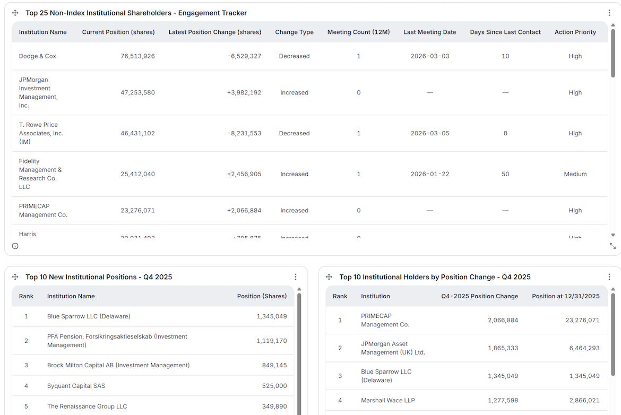Click scroll-up arrow of Engagement Tracker table
This screenshot has height=415, width=621.
613,25
